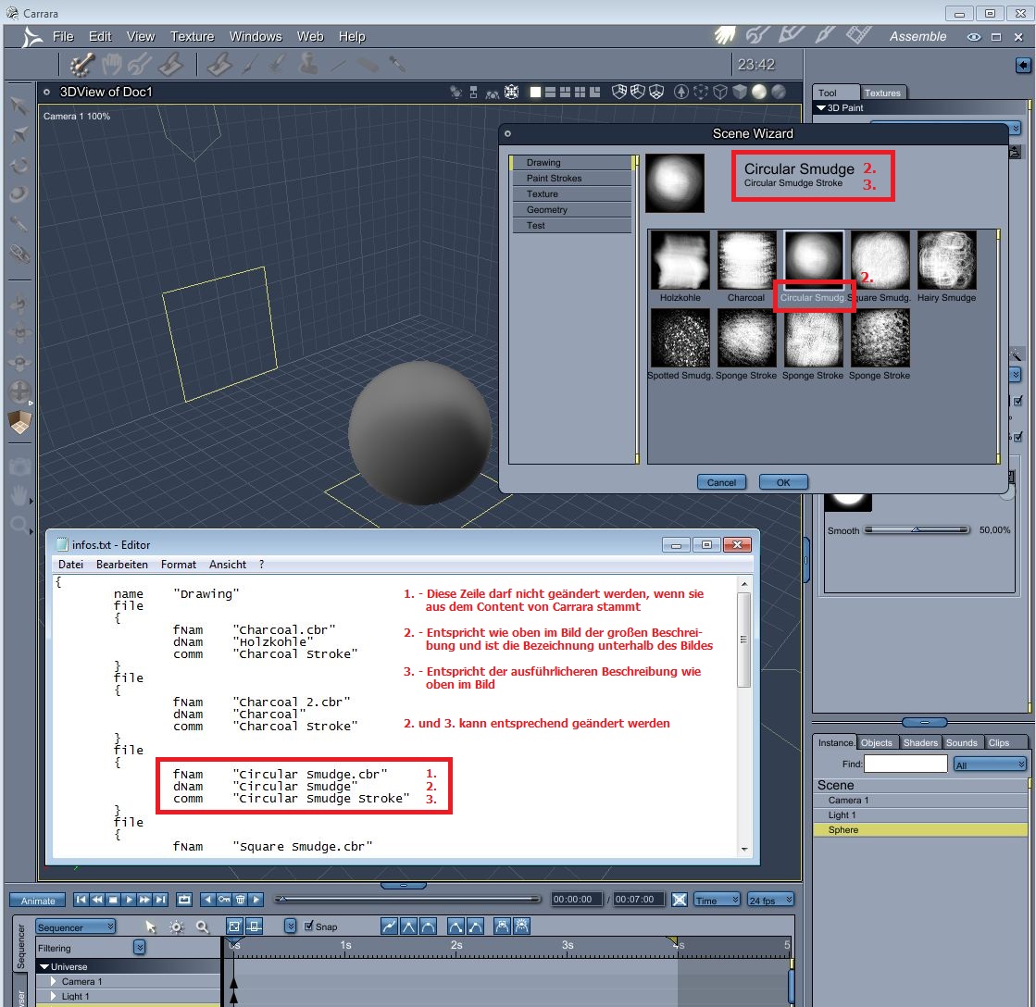This screenshot has height=1007, width=1036.
Task: Select Paint Strokes category in Scene Wizard
Action: coord(571,179)
